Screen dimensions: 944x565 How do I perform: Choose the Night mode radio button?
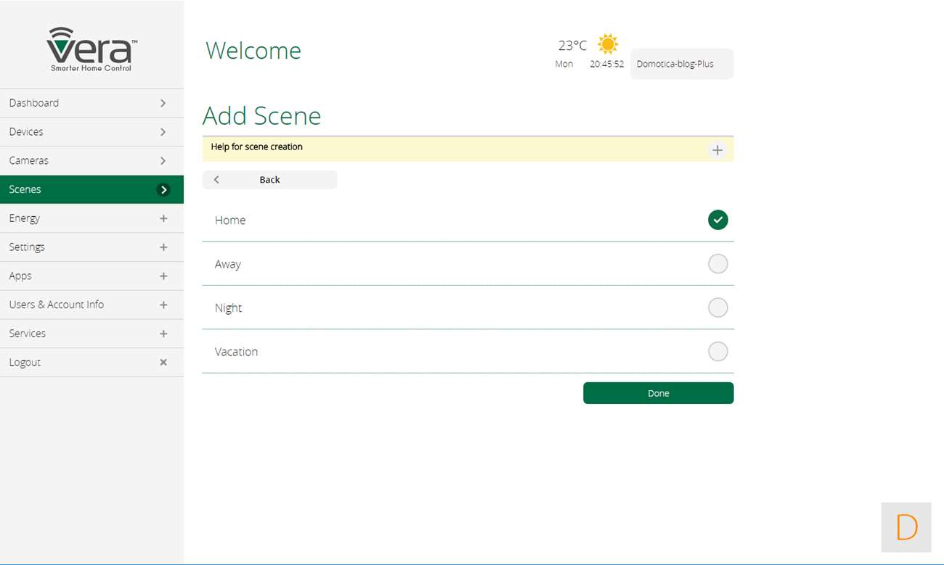tap(717, 308)
